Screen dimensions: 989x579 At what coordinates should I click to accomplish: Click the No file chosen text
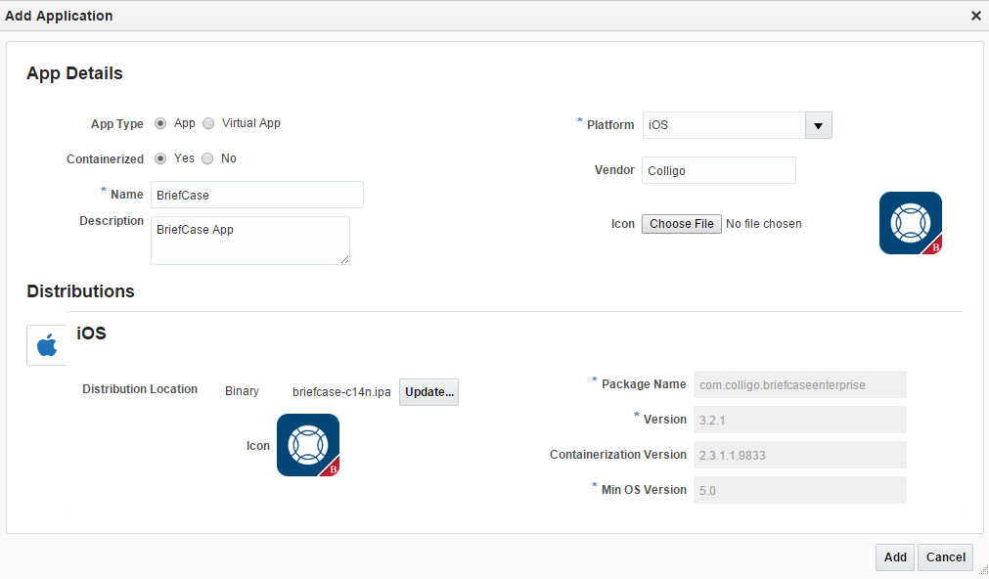(x=764, y=224)
